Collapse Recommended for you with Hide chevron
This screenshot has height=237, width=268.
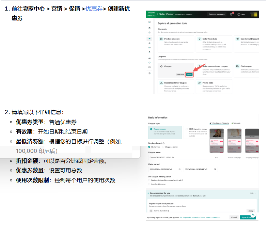(x=253, y=193)
